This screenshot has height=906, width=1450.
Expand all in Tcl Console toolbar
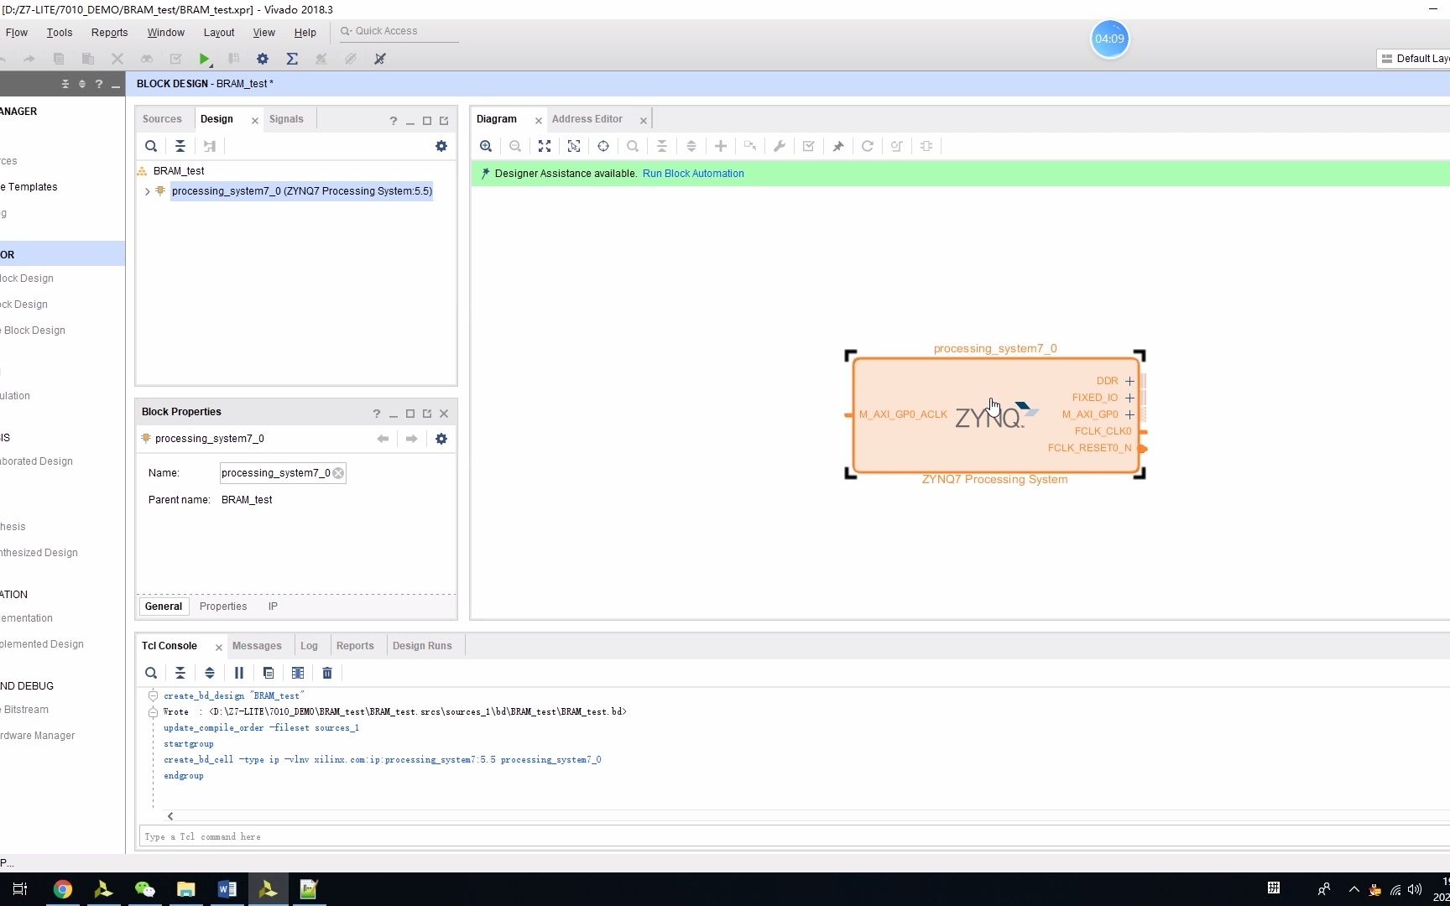tap(210, 673)
